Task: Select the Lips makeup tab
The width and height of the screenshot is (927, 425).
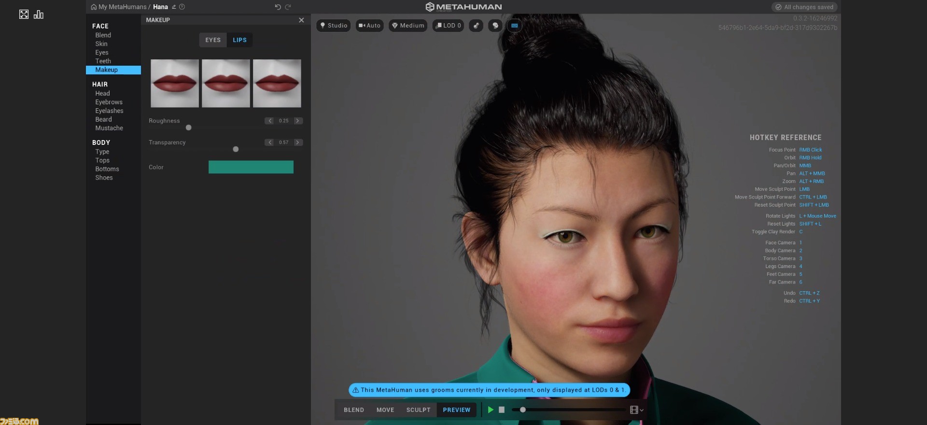Action: [239, 40]
